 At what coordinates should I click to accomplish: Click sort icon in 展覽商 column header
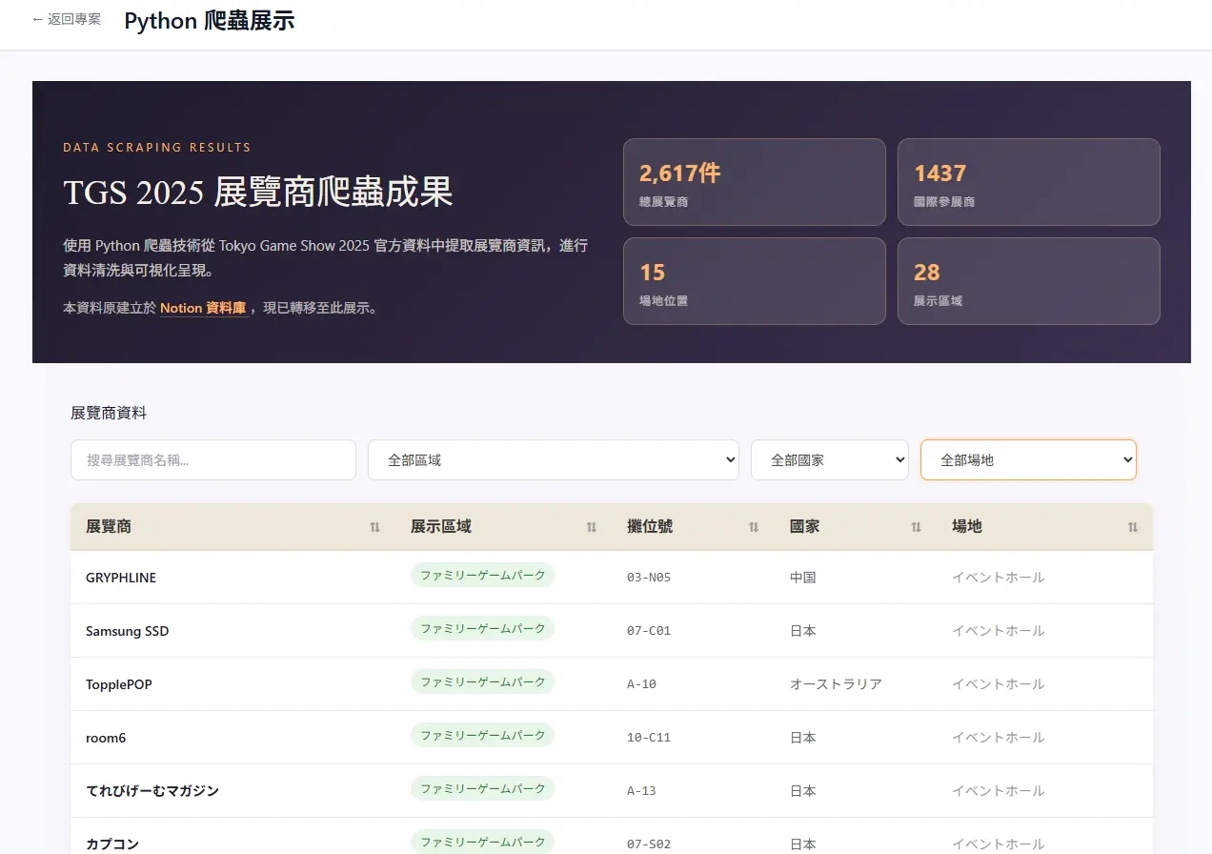(x=374, y=527)
